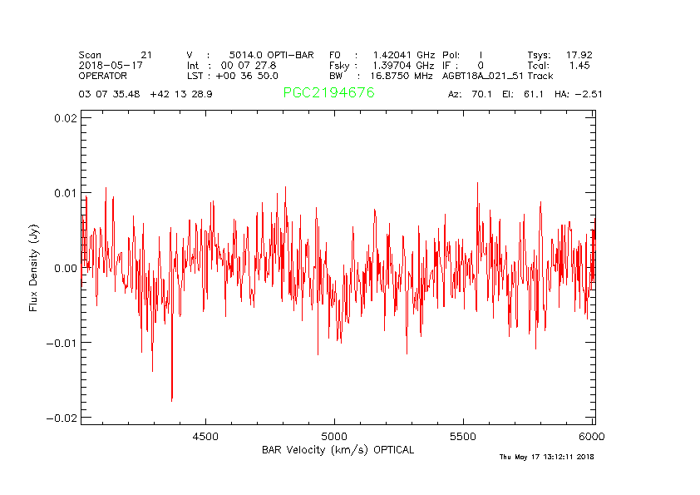Click the LST +00 36 50.0 value
700x495 pixels.
click(x=232, y=75)
